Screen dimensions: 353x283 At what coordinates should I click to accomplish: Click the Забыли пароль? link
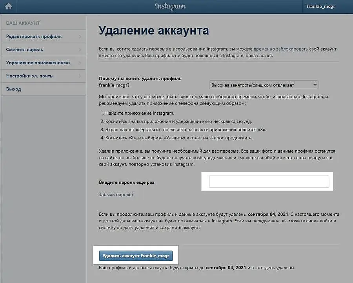pos(116,194)
